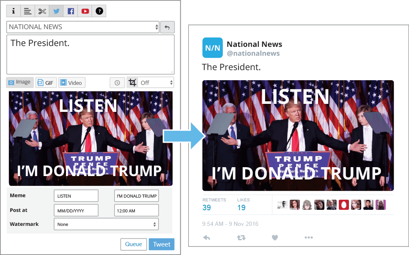Switch to the Facebook icon
Image resolution: width=409 pixels, height=255 pixels.
click(71, 11)
